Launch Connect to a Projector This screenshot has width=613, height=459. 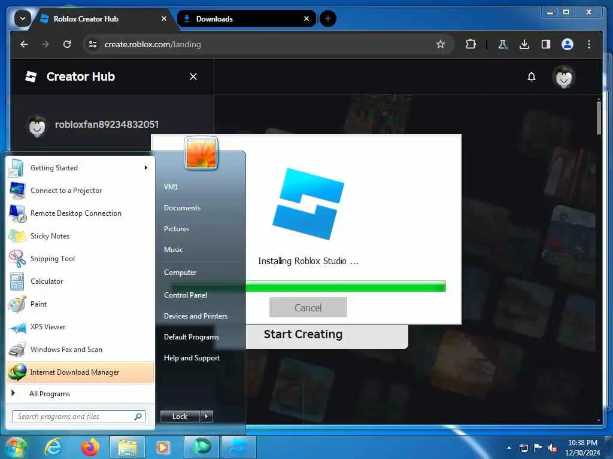[x=80, y=191]
